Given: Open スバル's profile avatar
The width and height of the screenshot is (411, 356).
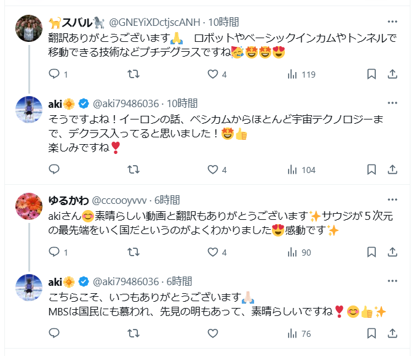Looking at the screenshot, I should [28, 28].
